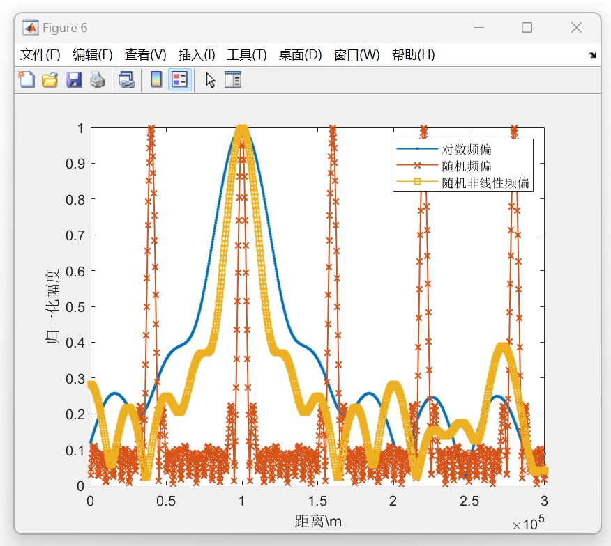Print the figure with the printer icon
611x546 pixels.
point(98,80)
